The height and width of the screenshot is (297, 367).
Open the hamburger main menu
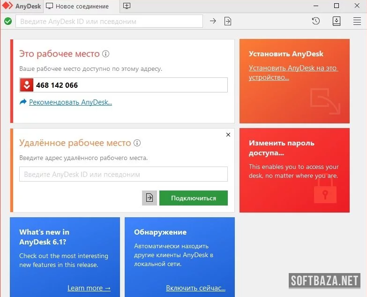tap(357, 21)
